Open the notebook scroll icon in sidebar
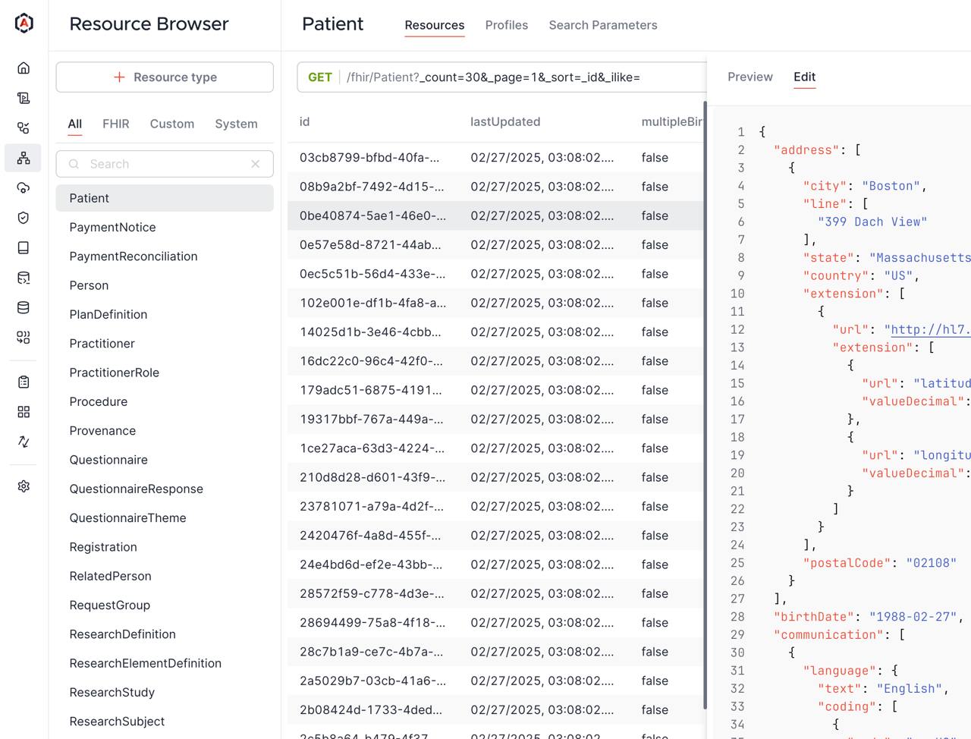Viewport: 971px width, 739px height. 24,98
